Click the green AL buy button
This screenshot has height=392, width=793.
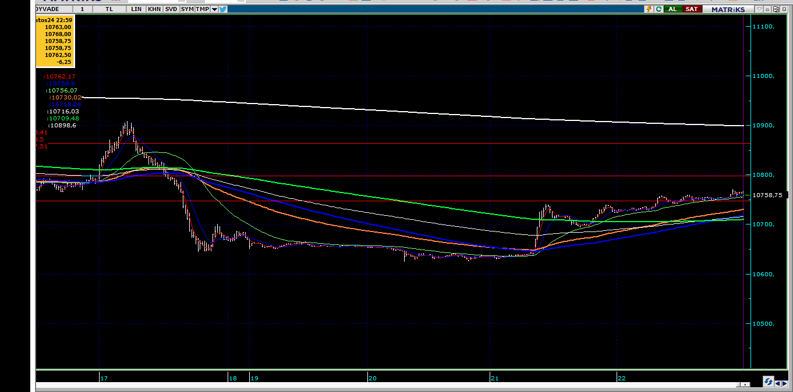(x=672, y=9)
